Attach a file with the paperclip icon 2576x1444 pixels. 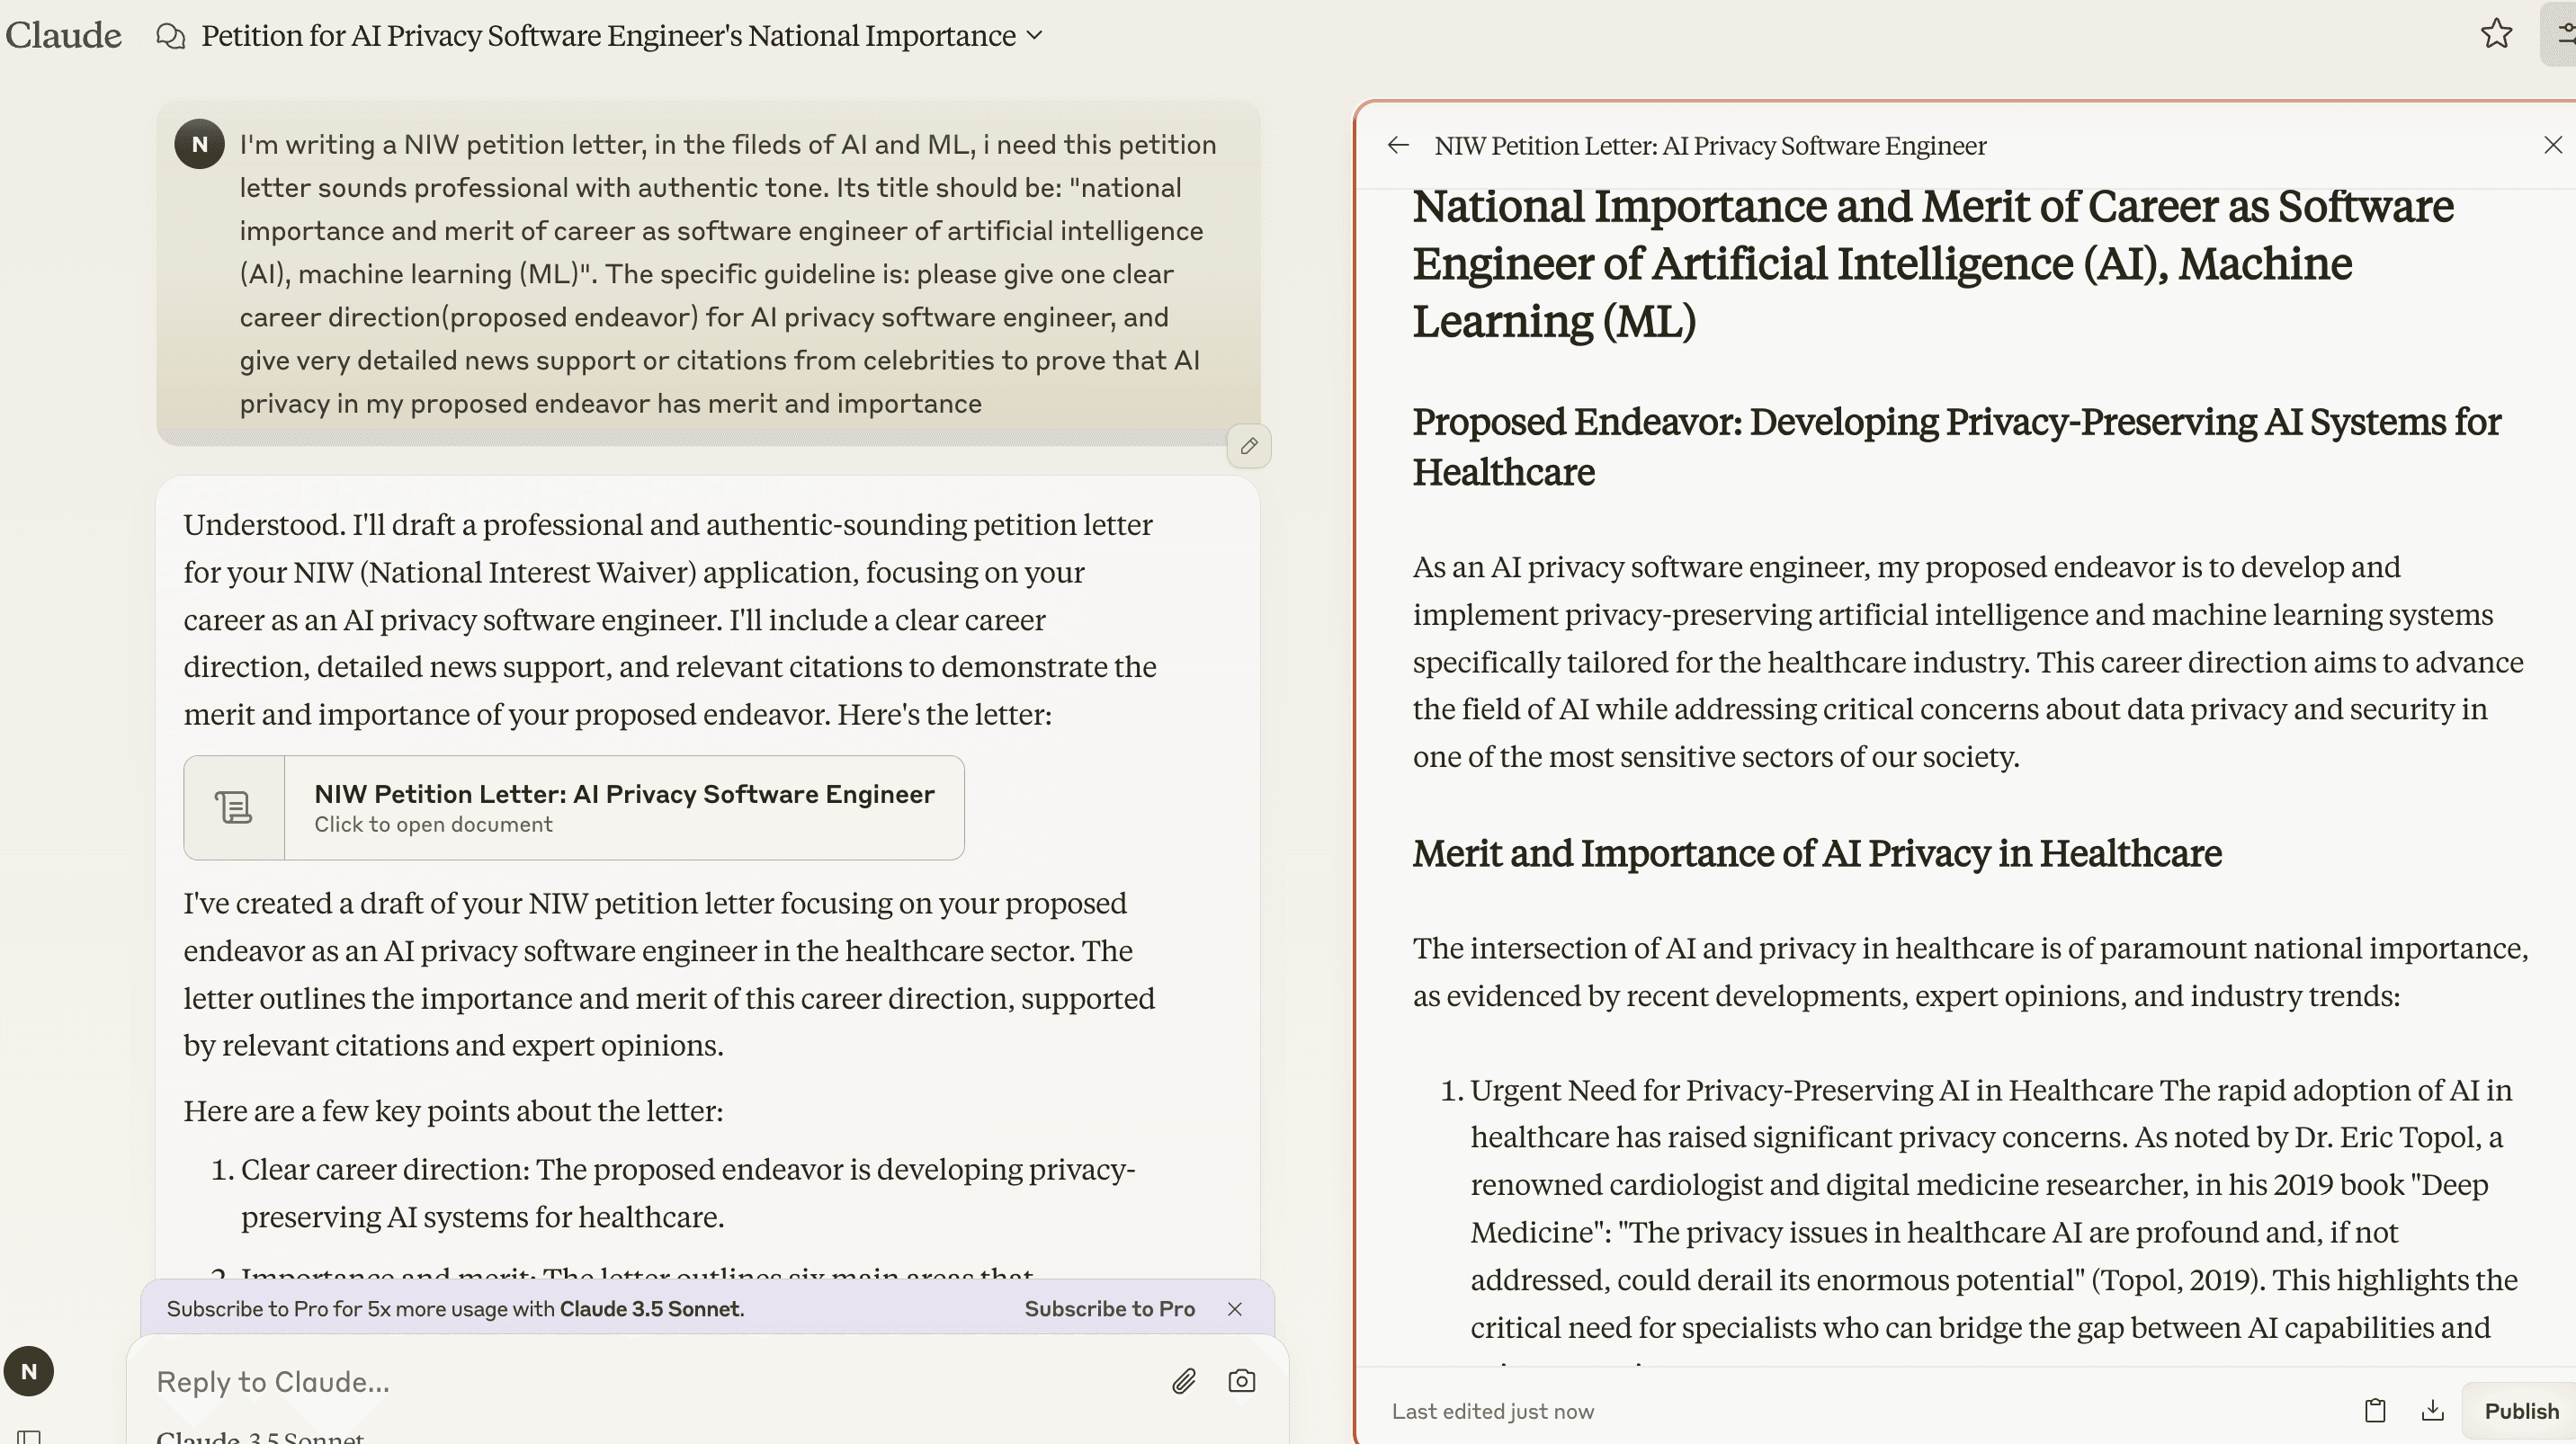click(x=1184, y=1381)
